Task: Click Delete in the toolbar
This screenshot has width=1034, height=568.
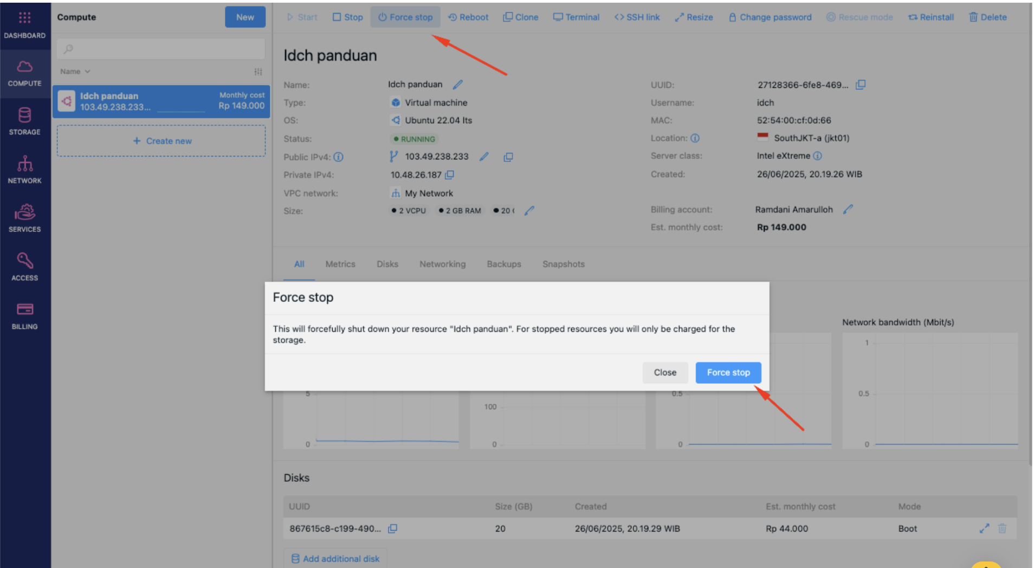Action: [x=988, y=17]
